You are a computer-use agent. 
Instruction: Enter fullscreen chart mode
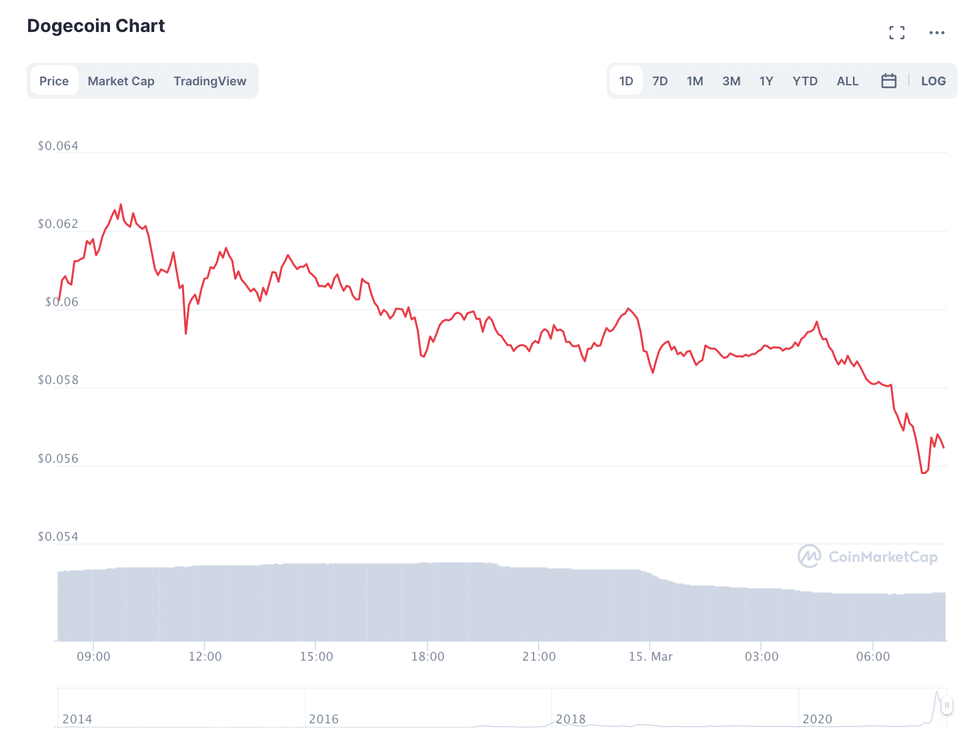pos(897,33)
